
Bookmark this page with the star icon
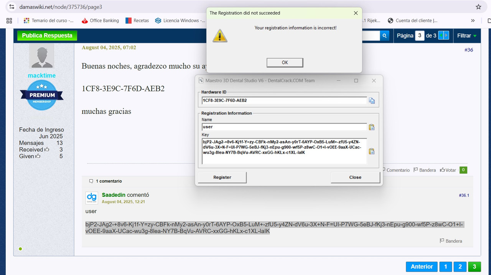[x=478, y=7]
